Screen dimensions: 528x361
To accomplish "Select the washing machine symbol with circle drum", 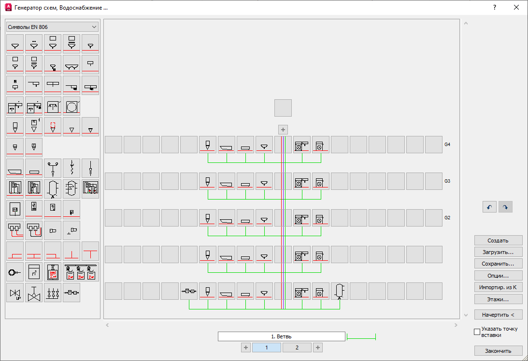I will click(71, 106).
